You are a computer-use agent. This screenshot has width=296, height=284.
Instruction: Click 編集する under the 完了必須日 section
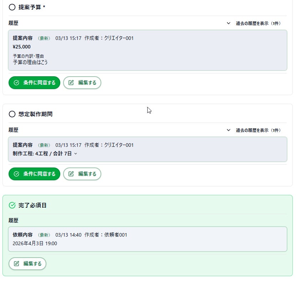coord(27,264)
